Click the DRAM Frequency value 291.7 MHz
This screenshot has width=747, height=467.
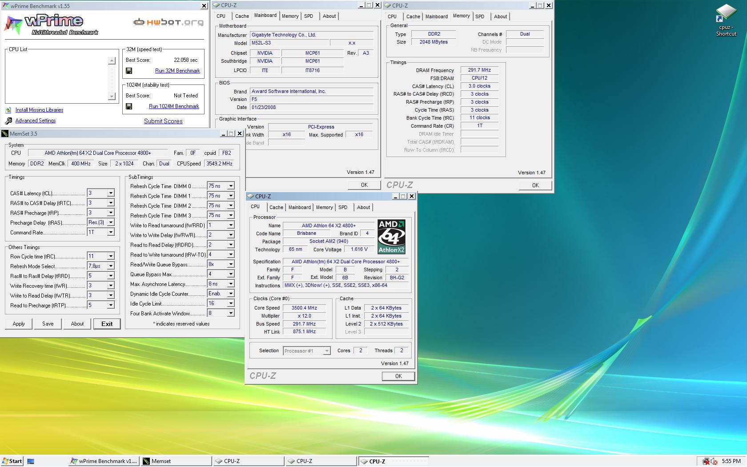pos(479,70)
